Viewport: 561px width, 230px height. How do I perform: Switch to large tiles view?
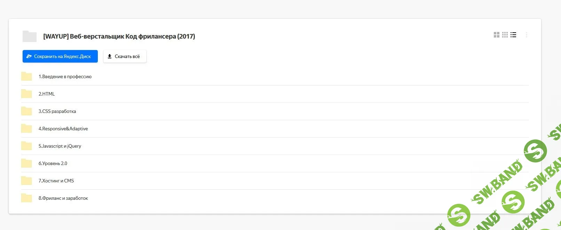pyautogui.click(x=497, y=35)
